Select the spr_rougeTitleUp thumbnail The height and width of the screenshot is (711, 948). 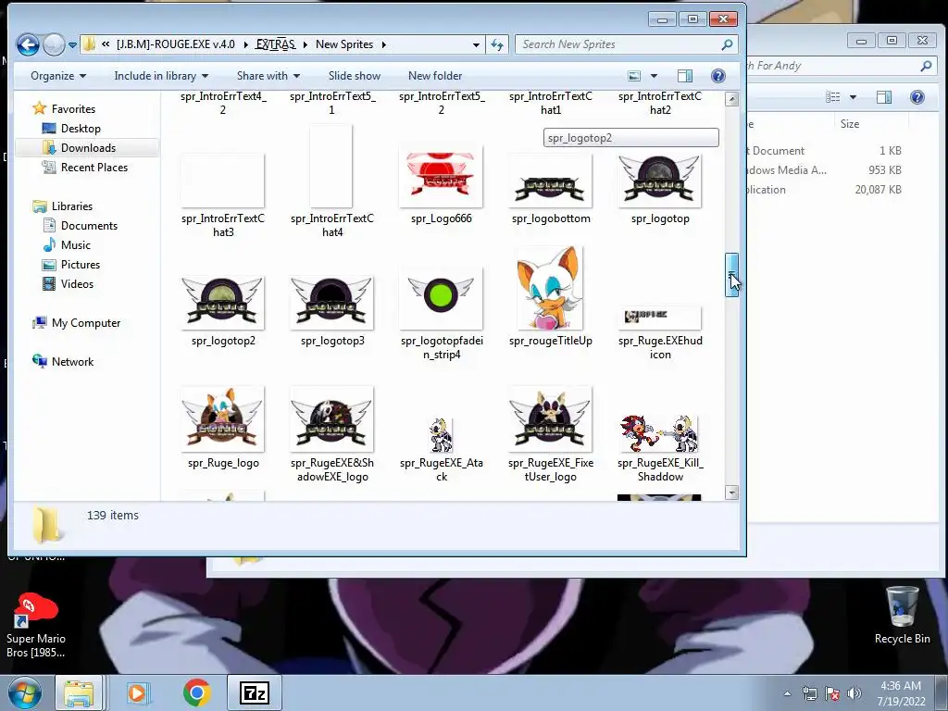550,288
